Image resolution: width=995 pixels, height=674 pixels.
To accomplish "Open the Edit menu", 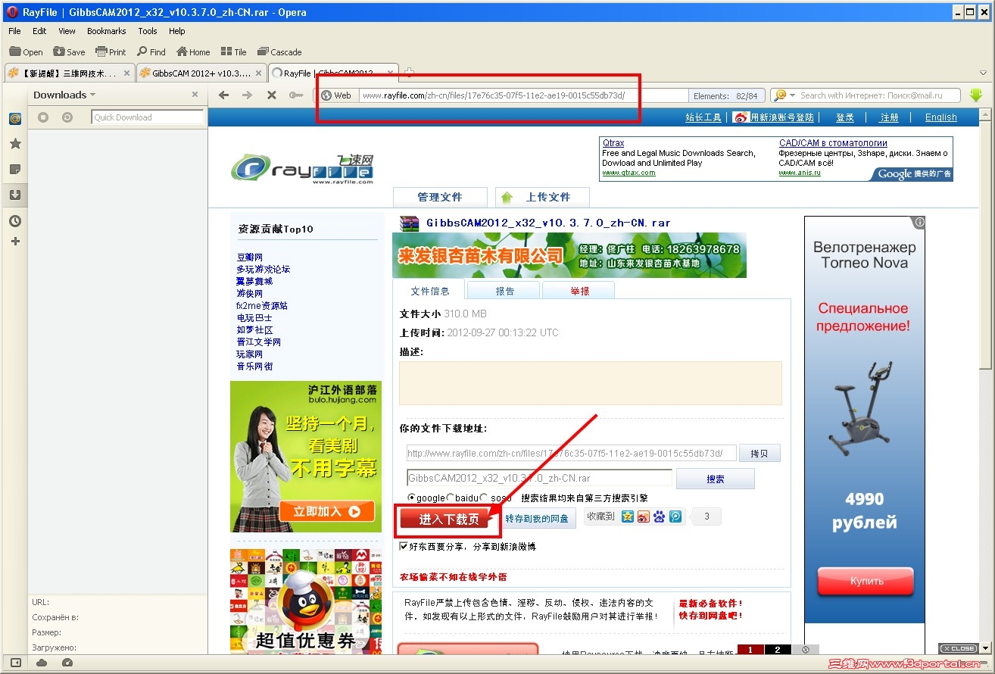I will pos(39,31).
